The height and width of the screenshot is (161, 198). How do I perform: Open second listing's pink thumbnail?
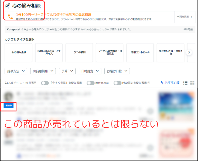176,143
